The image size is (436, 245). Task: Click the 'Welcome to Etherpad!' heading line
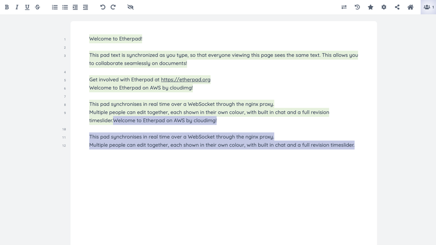pyautogui.click(x=116, y=39)
